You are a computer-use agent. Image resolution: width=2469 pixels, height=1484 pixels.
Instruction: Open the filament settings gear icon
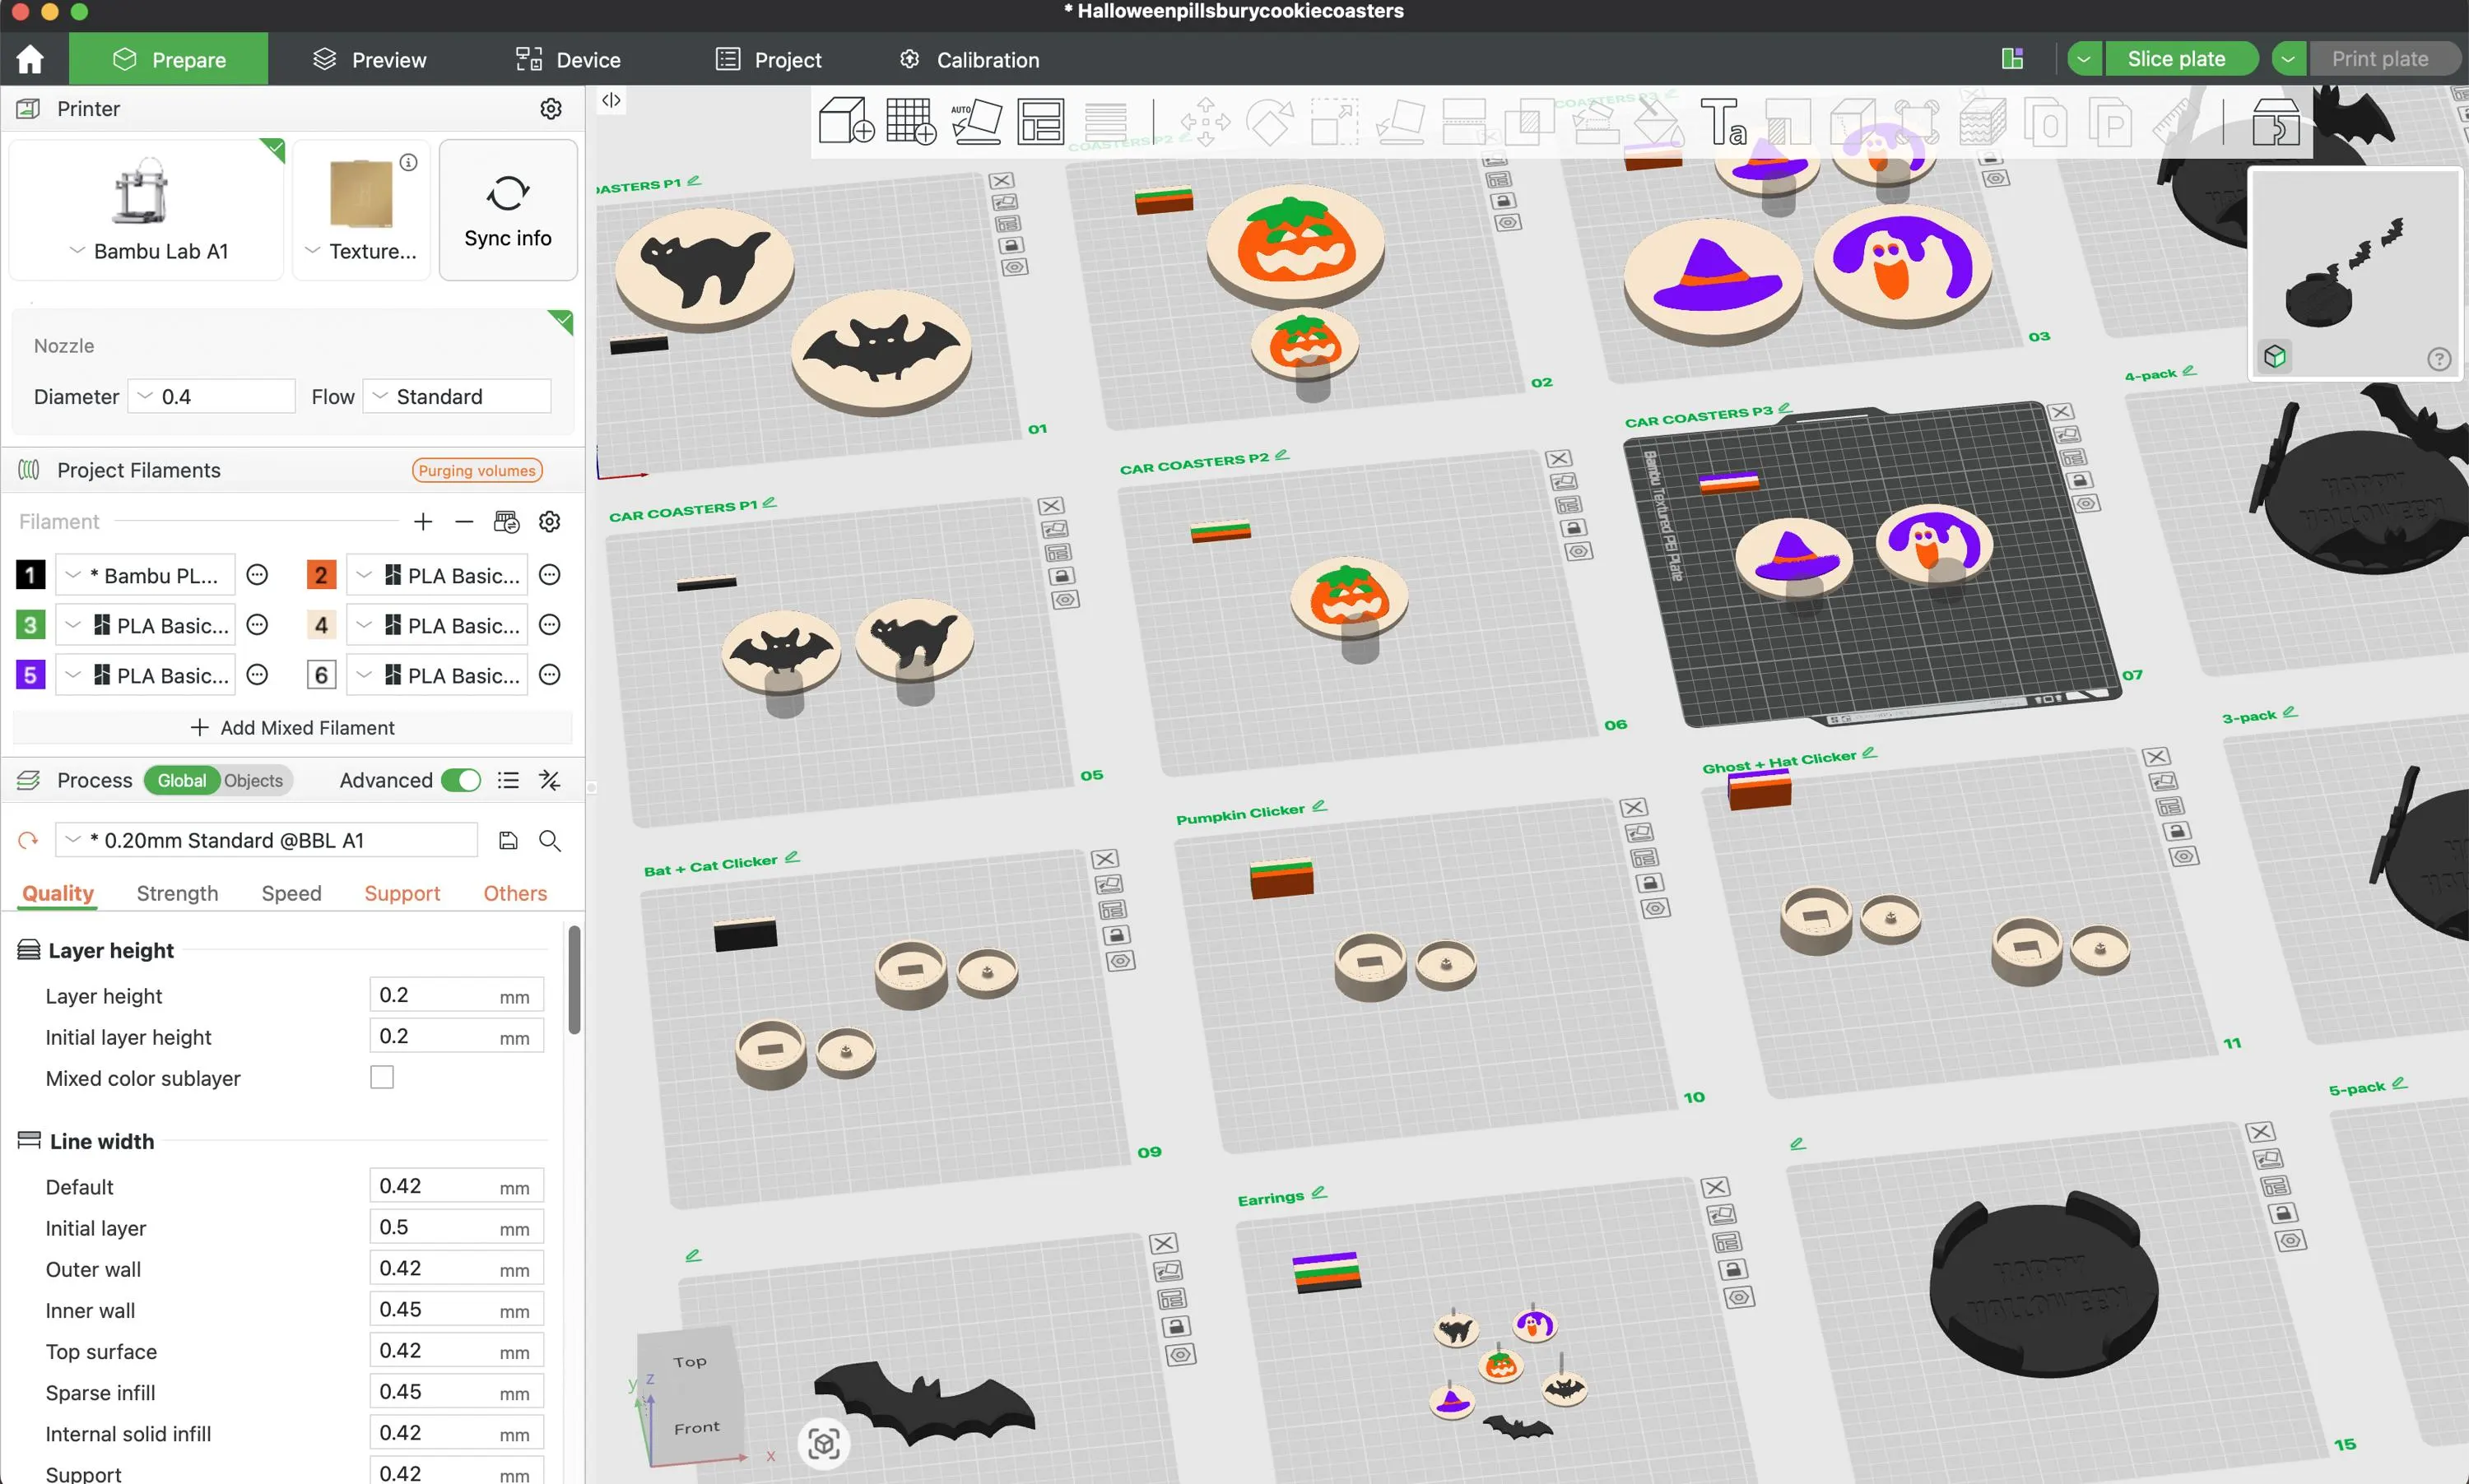tap(549, 522)
